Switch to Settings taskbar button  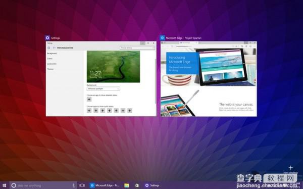(153, 185)
